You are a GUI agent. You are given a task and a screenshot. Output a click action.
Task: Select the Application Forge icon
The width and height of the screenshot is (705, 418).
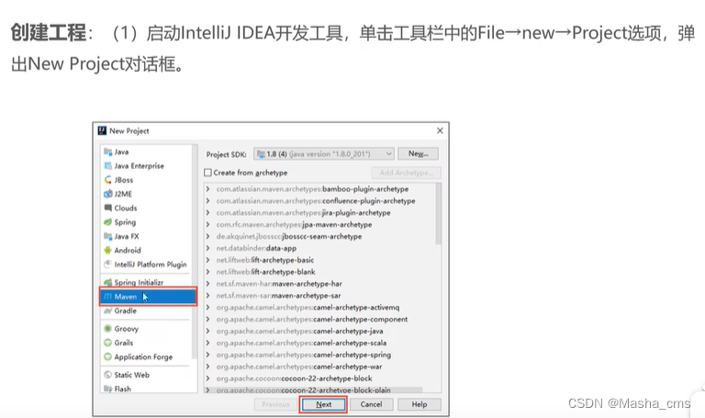click(108, 356)
